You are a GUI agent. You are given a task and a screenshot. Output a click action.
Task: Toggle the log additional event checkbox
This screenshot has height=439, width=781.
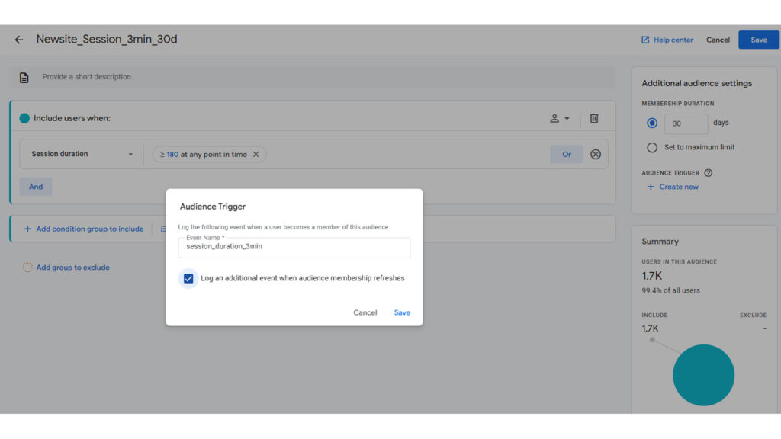[x=188, y=278]
